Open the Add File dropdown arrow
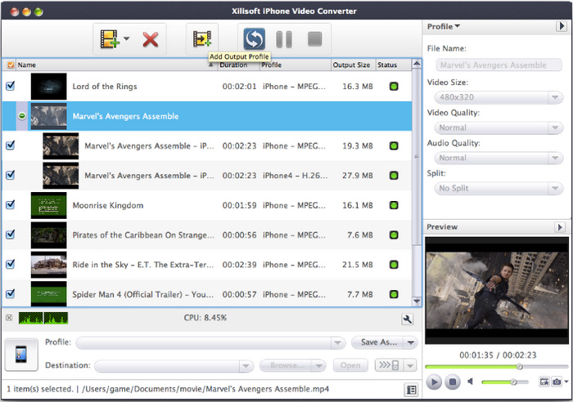The height and width of the screenshot is (402, 573). pyautogui.click(x=126, y=38)
